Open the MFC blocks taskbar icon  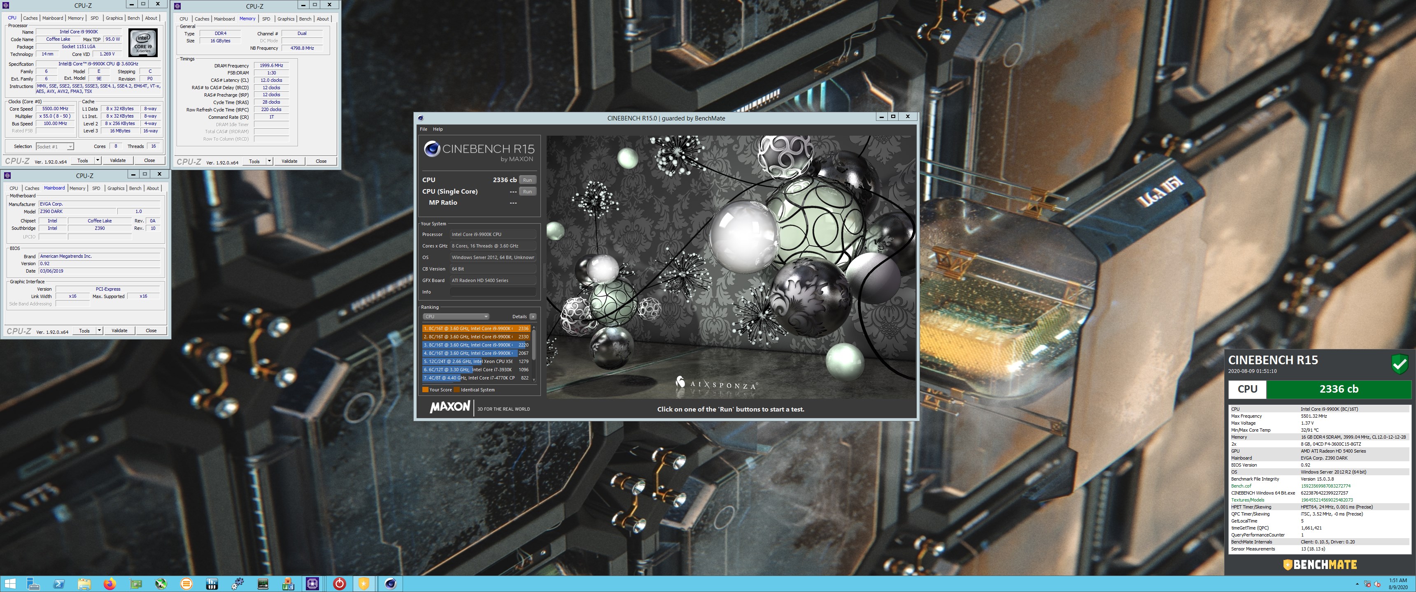pyautogui.click(x=288, y=584)
